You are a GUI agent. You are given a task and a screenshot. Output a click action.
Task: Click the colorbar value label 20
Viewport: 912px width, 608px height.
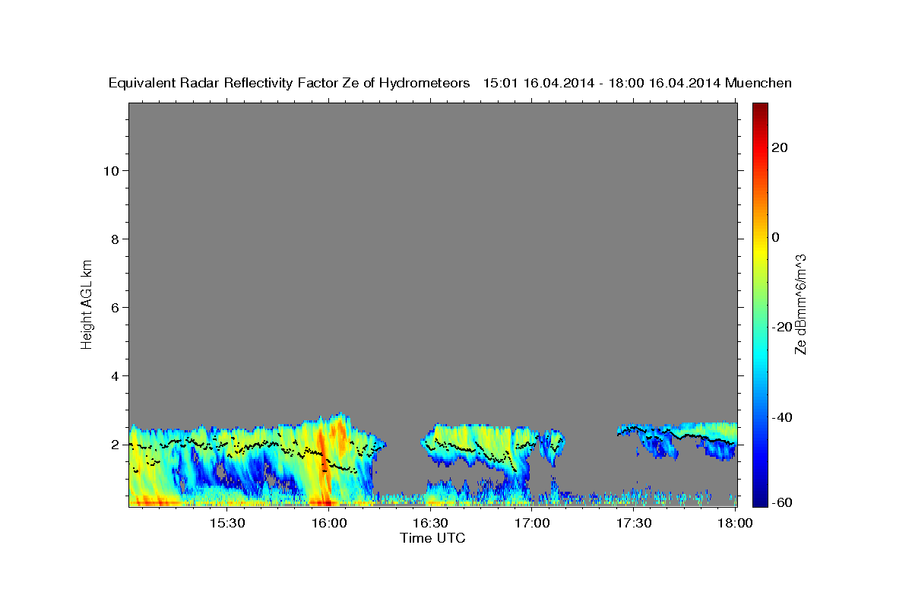coord(781,147)
